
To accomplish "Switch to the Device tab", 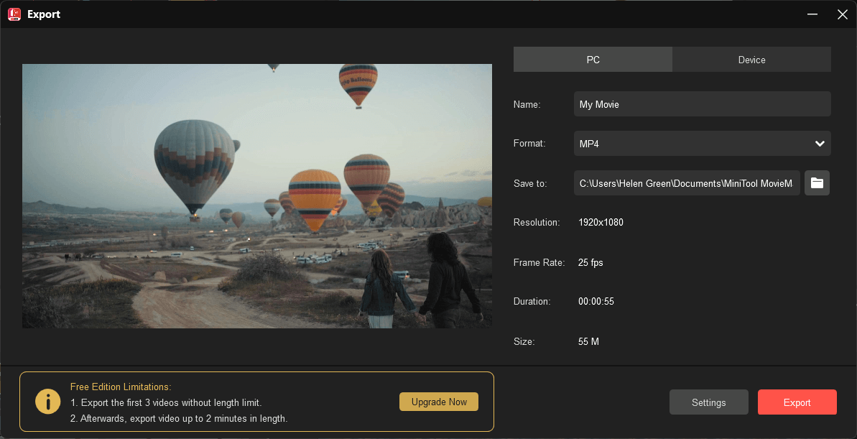I will (751, 60).
